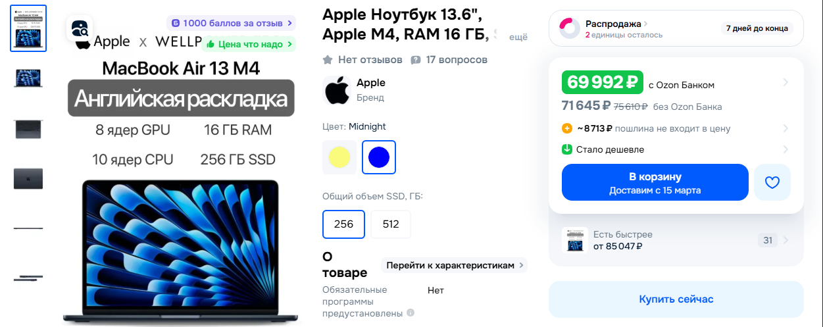823x327 pixels.
Task: Click the info icon near preinstalled programs
Action: pos(410,313)
